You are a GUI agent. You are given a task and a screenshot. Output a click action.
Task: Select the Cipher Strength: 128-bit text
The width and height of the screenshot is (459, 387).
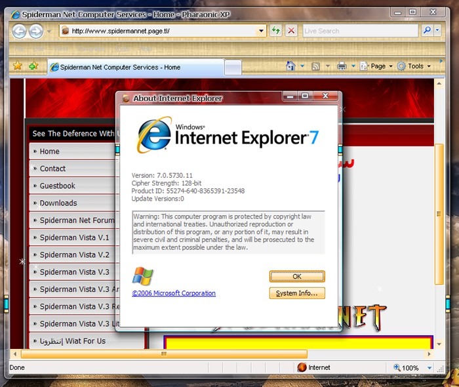[167, 183]
